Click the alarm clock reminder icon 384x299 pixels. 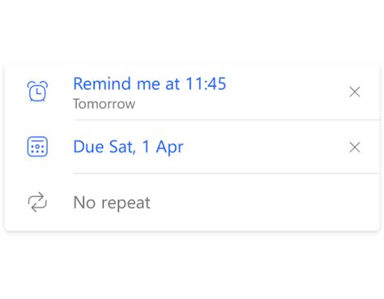coord(37,92)
